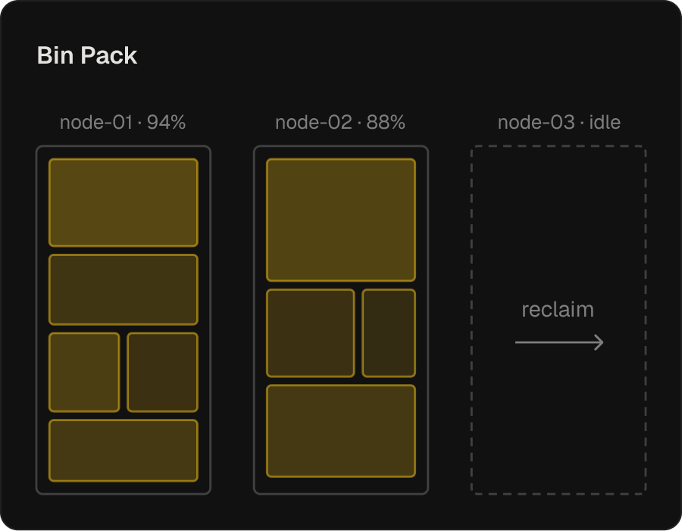Click the reclaim text in node-03
Viewport: 682px width, 531px height.
click(558, 310)
